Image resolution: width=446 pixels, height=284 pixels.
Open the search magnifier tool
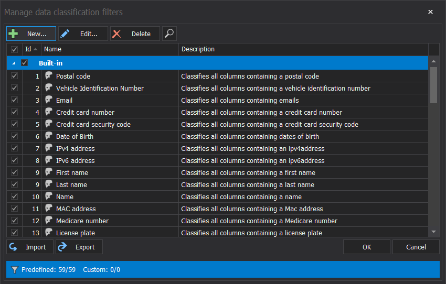pyautogui.click(x=169, y=34)
